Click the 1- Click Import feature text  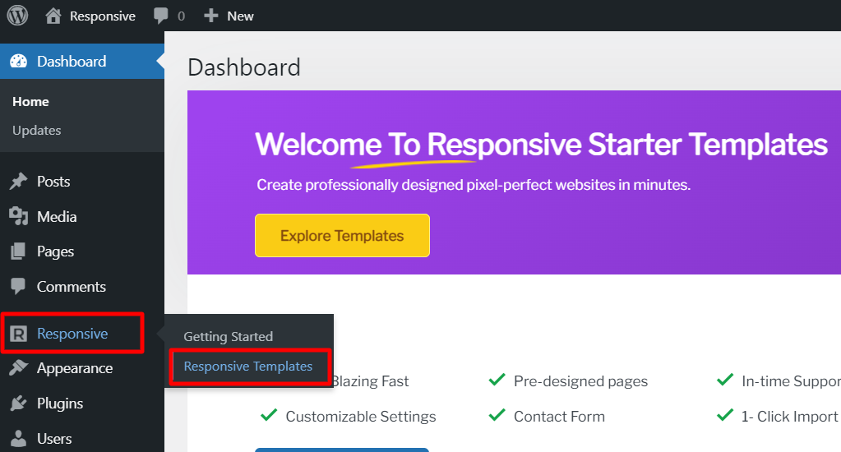point(789,417)
